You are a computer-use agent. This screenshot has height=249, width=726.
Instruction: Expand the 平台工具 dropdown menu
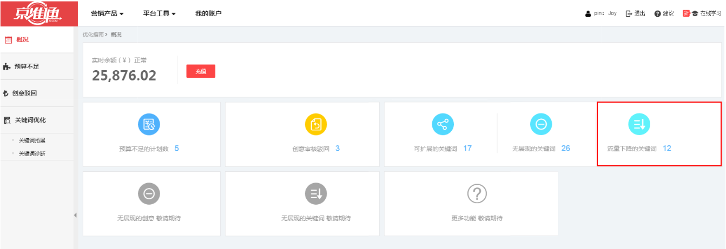click(159, 14)
